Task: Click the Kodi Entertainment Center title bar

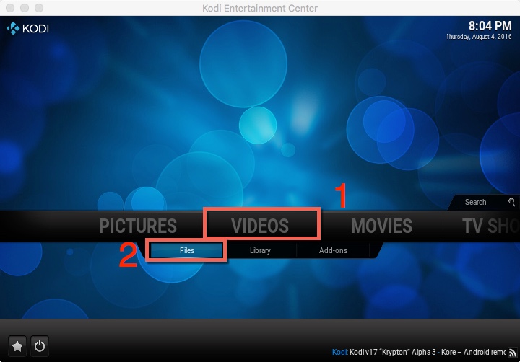Action: [x=260, y=8]
